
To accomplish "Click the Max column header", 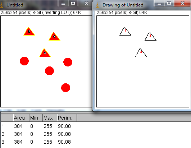I will click(x=50, y=118).
